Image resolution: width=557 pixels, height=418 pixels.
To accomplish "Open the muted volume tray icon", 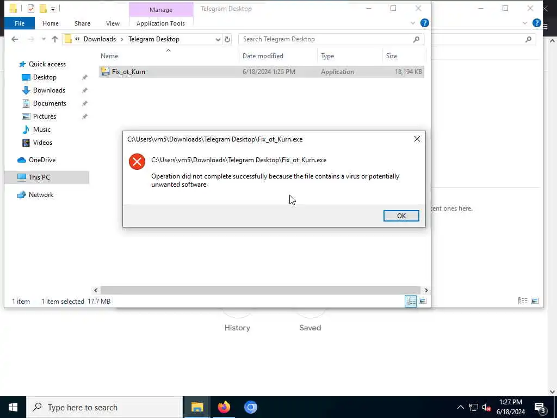I will click(x=486, y=407).
